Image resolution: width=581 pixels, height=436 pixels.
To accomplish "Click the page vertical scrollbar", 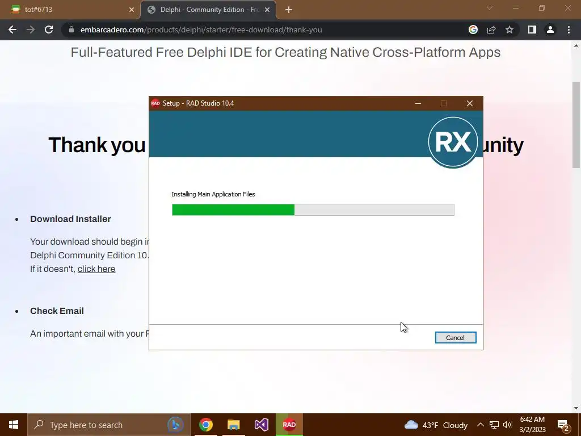I will (576, 124).
